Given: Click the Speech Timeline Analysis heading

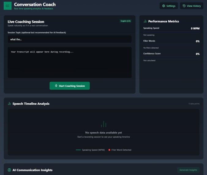Looking at the screenshot, I should coord(31,104).
